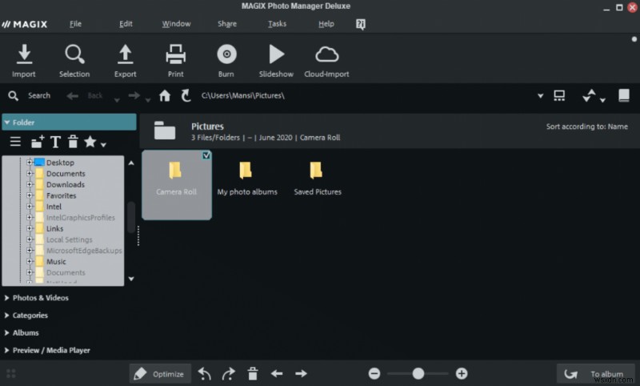Open the Help menu
640x386 pixels.
326,24
